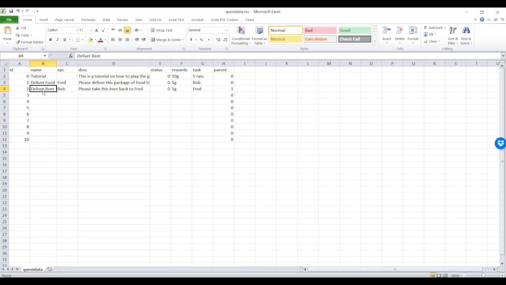Switch to the Insert tab
Viewport: 506px width, 285px height.
point(43,20)
